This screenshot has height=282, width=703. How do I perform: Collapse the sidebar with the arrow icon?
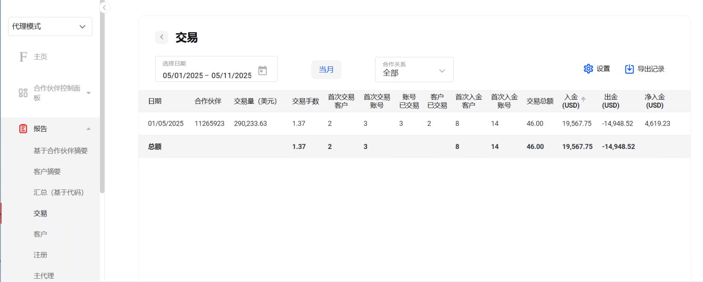[x=105, y=8]
